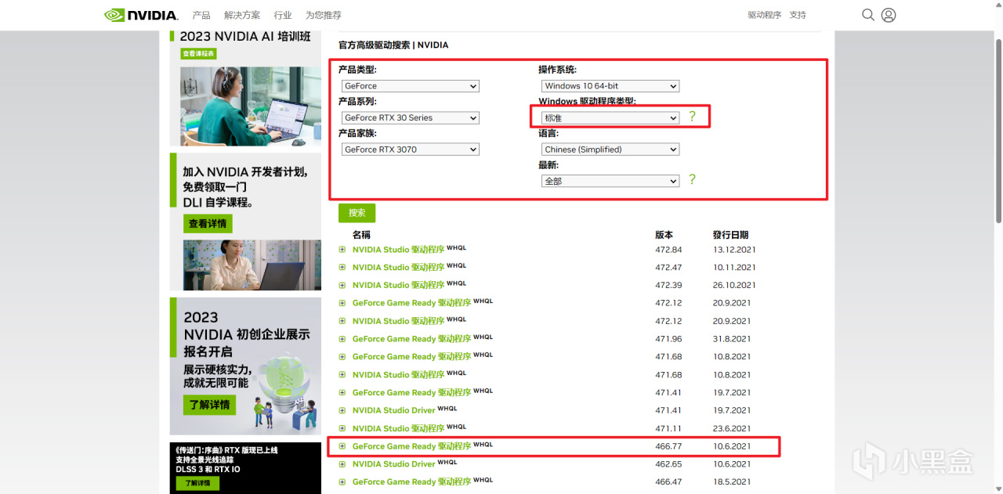Expand plus icon for Studio driver 472.47
1003x494 pixels.
[342, 268]
